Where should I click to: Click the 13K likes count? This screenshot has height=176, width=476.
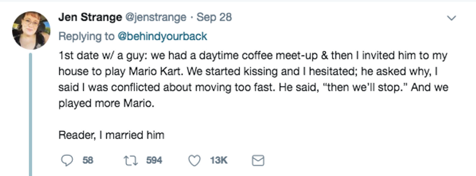point(219,160)
